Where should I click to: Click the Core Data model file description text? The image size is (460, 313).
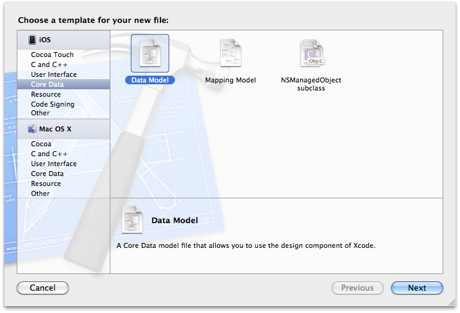click(x=246, y=245)
